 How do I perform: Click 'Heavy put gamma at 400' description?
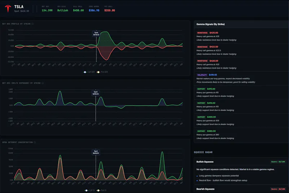[208, 121]
